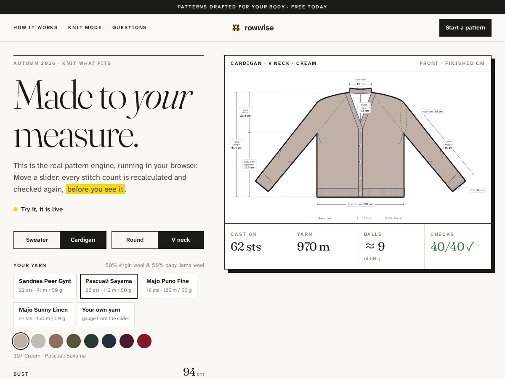Click the Checks 40/40 result
This screenshot has height=379, width=505.
pyautogui.click(x=457, y=246)
